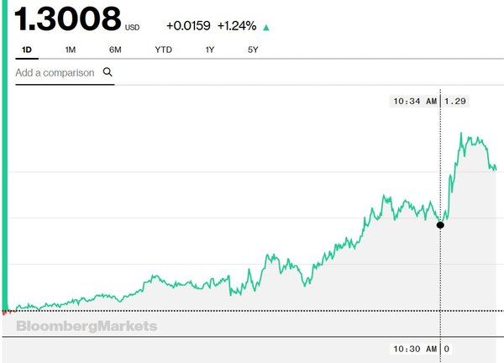Click the BloombergMarkets watermark logo
504x363 pixels.
[x=87, y=326]
